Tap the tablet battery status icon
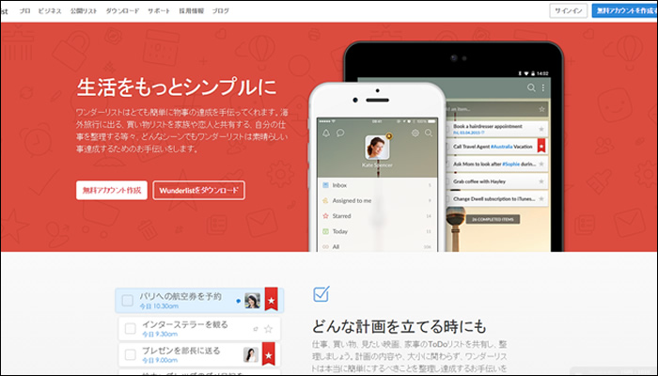Viewport: 658px width, 376px height. [533, 73]
